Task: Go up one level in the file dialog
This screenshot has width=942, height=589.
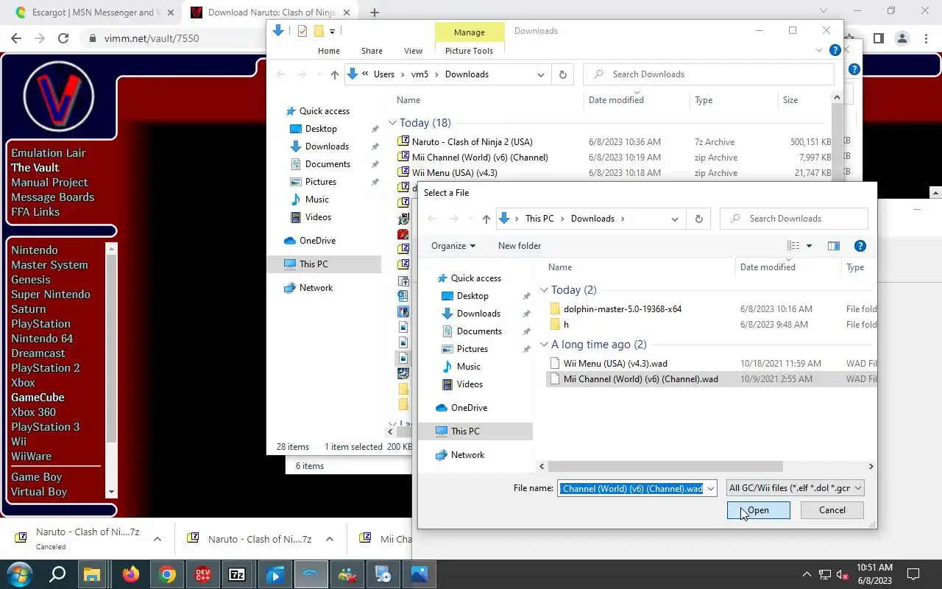Action: [486, 219]
